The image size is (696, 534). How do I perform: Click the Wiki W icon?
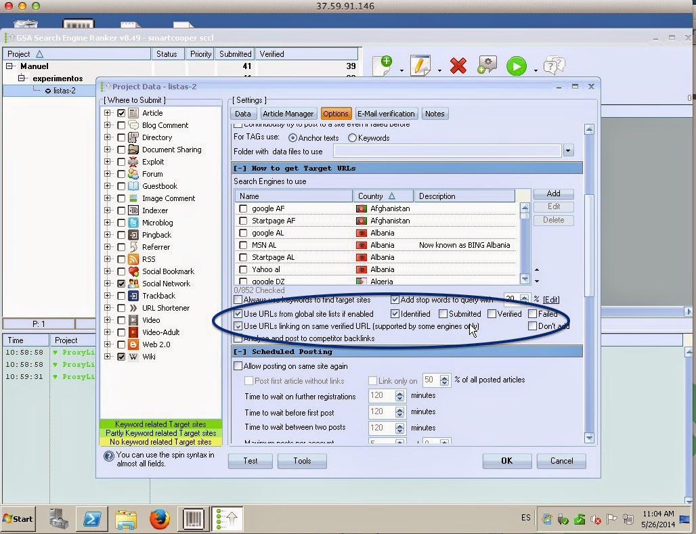133,357
